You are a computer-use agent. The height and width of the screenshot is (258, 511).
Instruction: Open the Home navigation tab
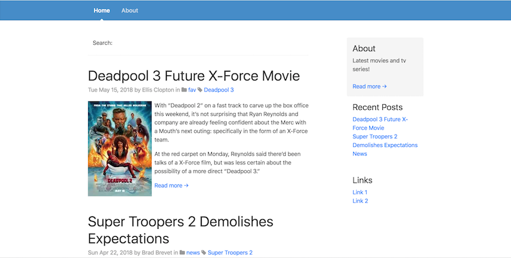click(x=102, y=11)
